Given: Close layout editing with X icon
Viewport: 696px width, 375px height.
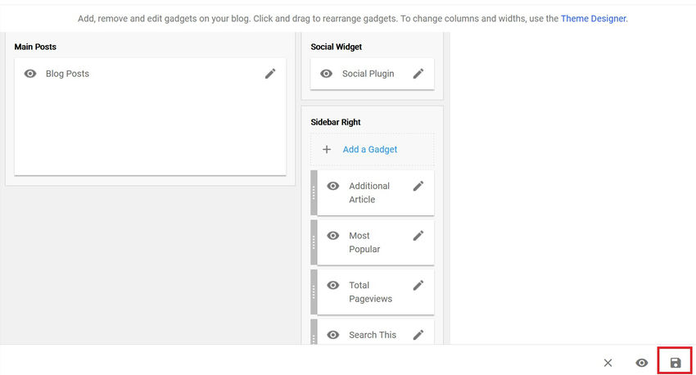Looking at the screenshot, I should coord(608,363).
